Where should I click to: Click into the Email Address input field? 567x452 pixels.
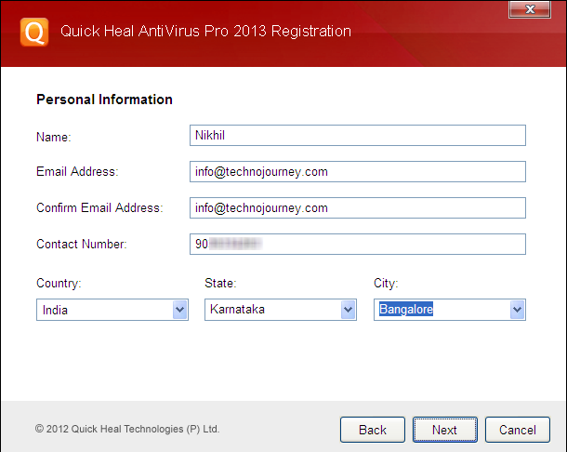[358, 171]
